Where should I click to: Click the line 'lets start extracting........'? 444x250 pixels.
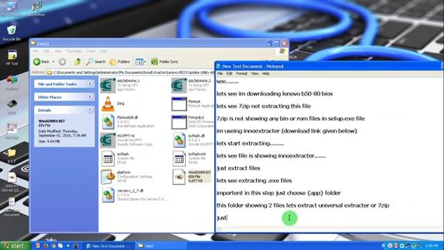coord(250,144)
